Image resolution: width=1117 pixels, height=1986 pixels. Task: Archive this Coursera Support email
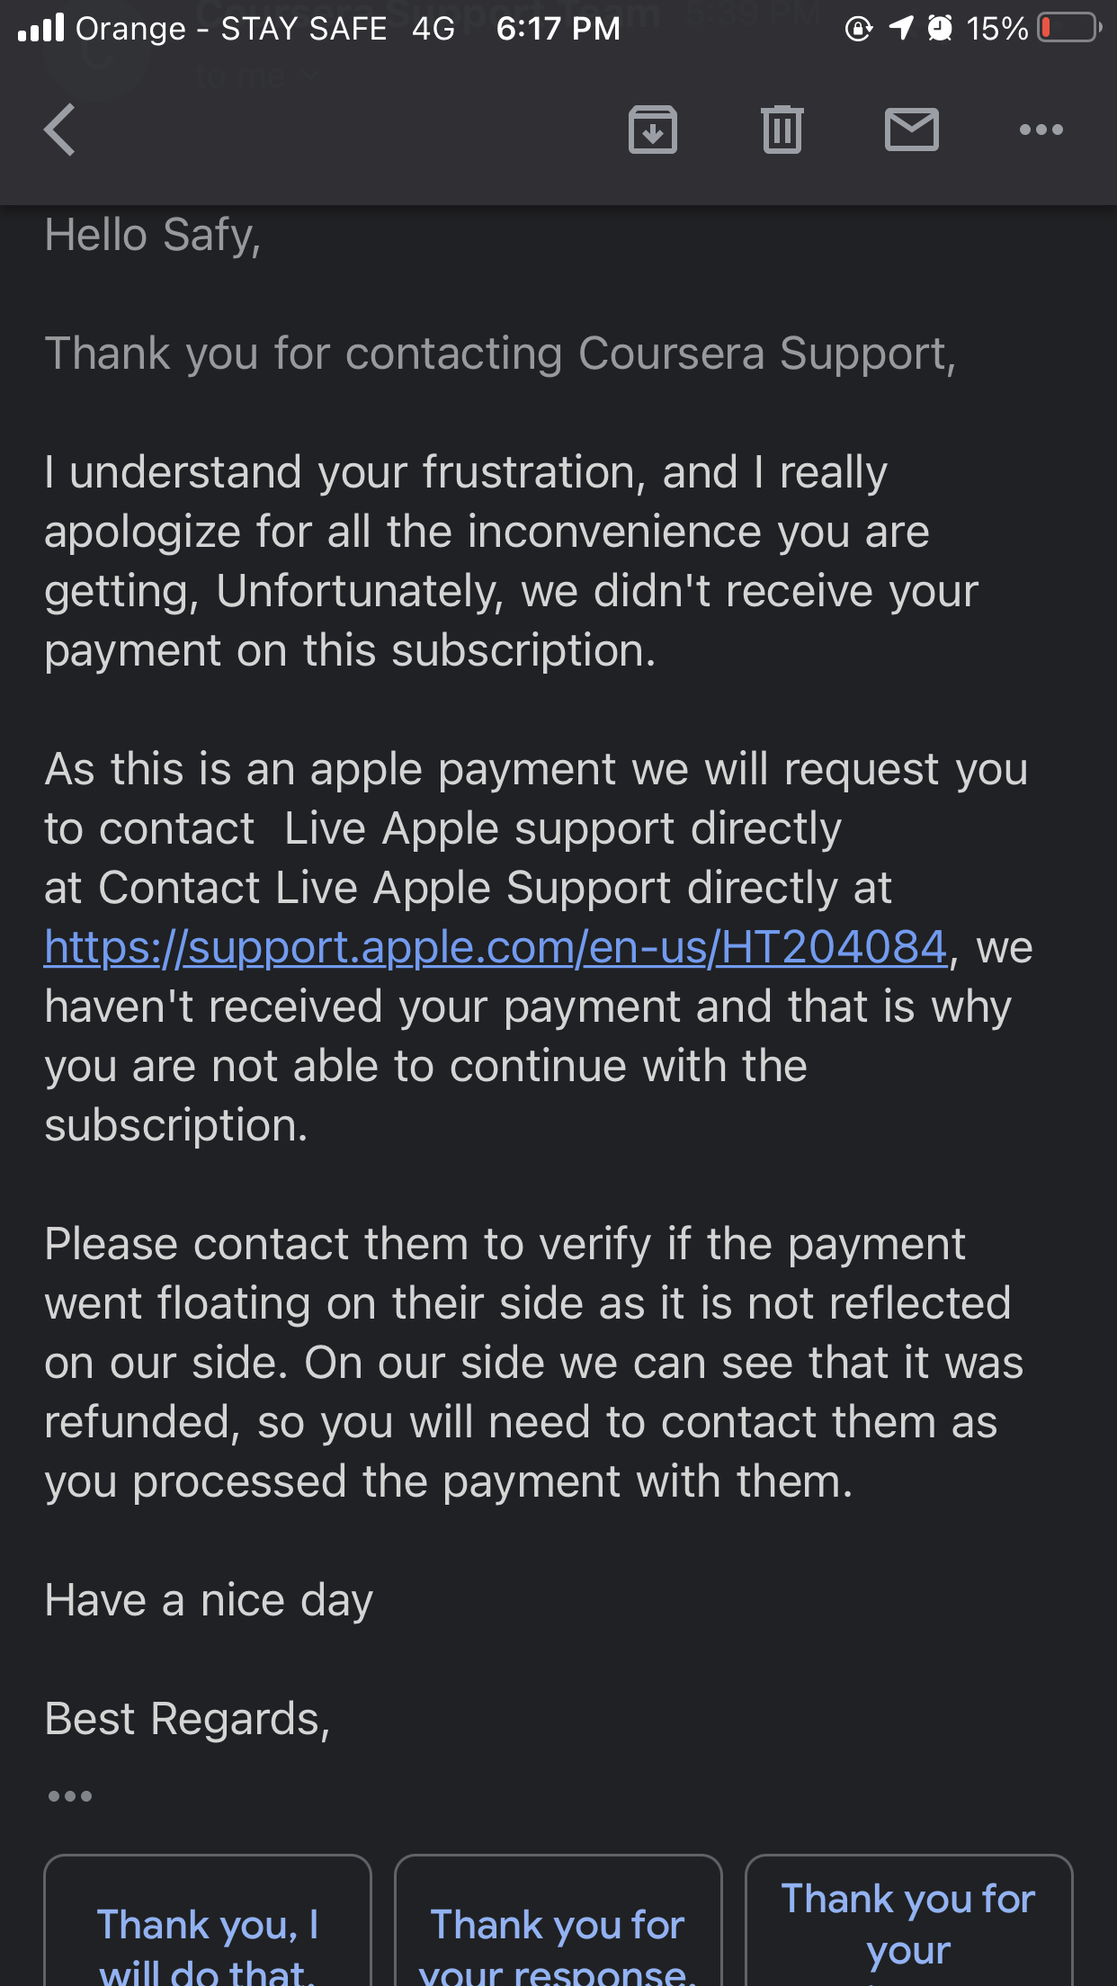click(x=652, y=130)
